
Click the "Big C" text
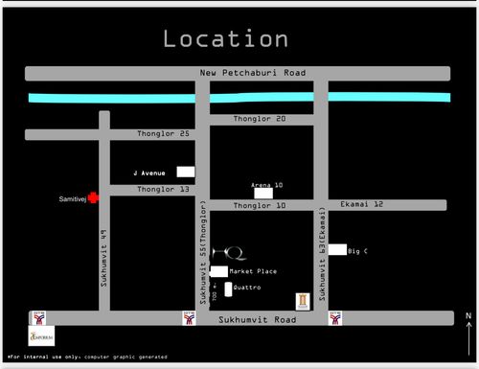(x=357, y=251)
